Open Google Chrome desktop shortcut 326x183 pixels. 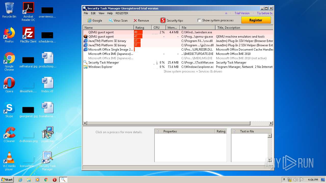9,62
